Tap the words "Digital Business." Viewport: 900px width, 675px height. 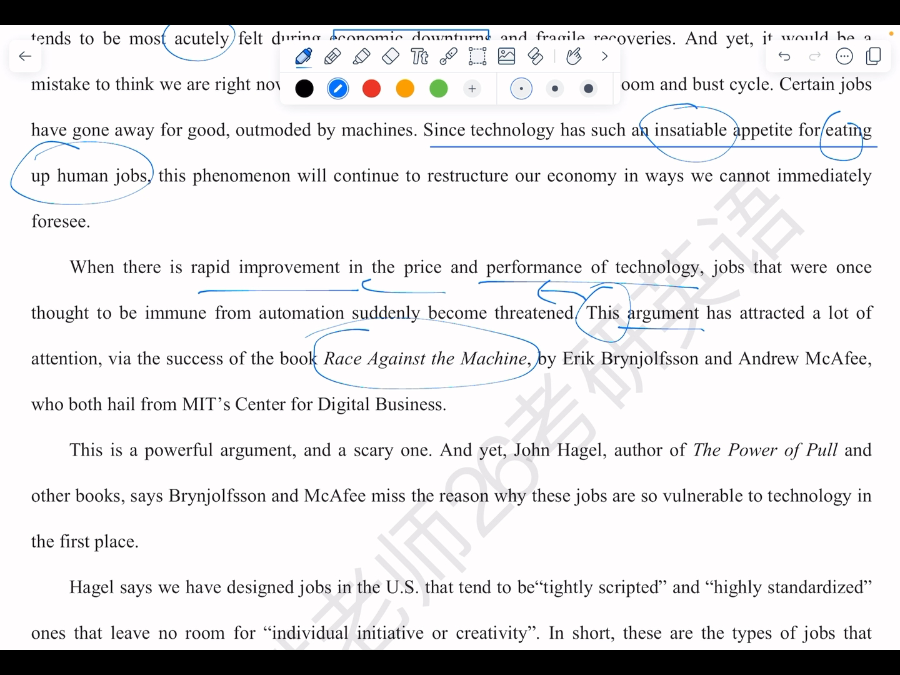point(382,404)
